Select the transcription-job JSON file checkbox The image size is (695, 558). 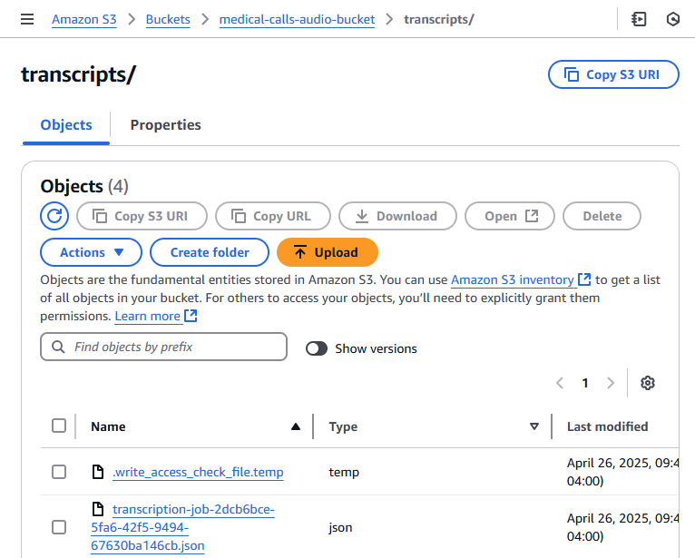click(x=59, y=527)
